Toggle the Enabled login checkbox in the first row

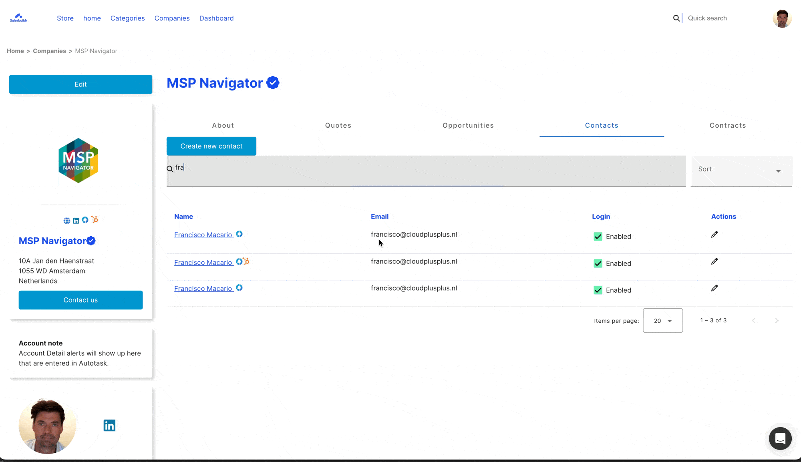point(598,237)
